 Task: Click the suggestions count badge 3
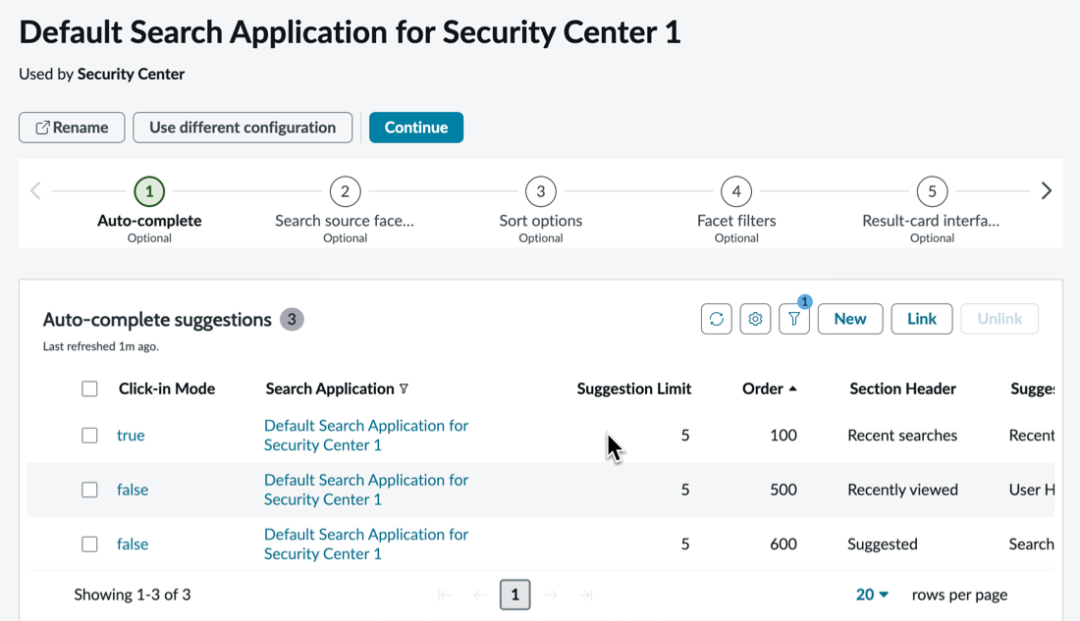292,320
